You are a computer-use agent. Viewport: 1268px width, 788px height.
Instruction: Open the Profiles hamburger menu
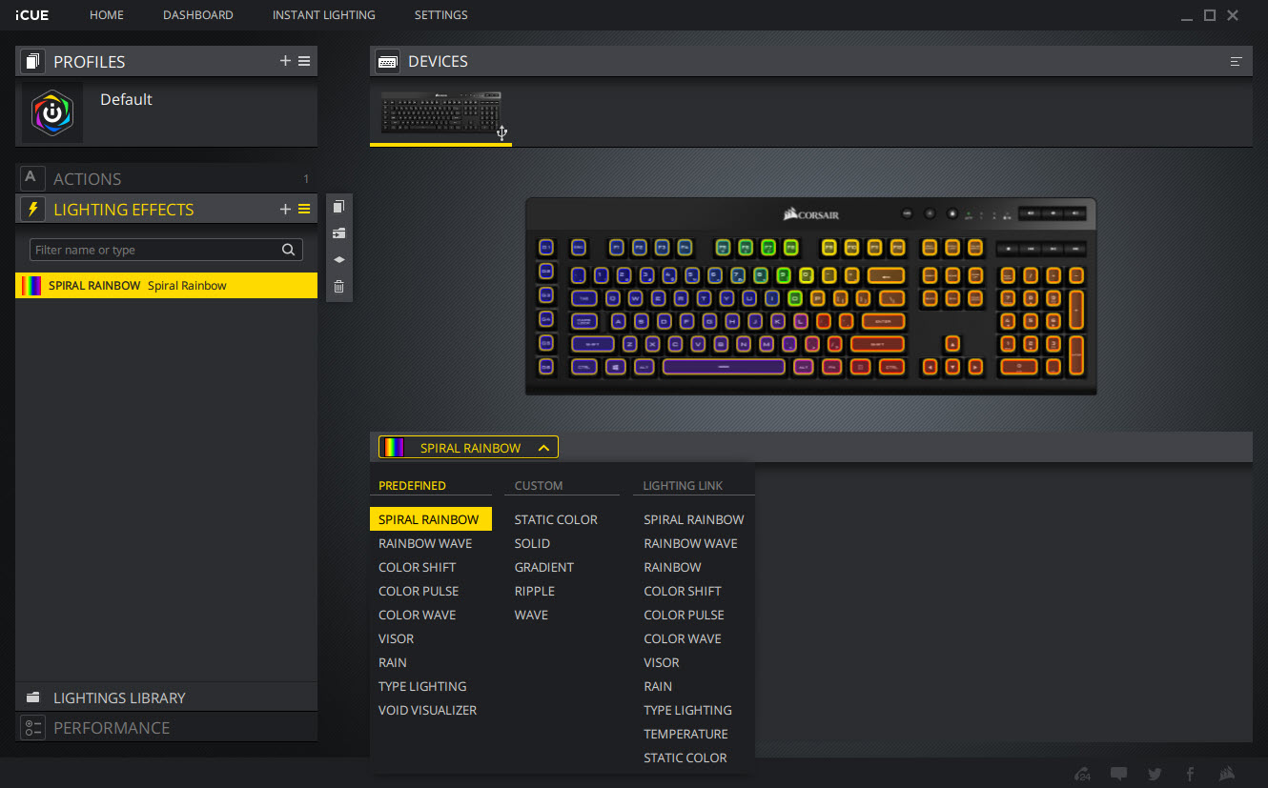(304, 61)
